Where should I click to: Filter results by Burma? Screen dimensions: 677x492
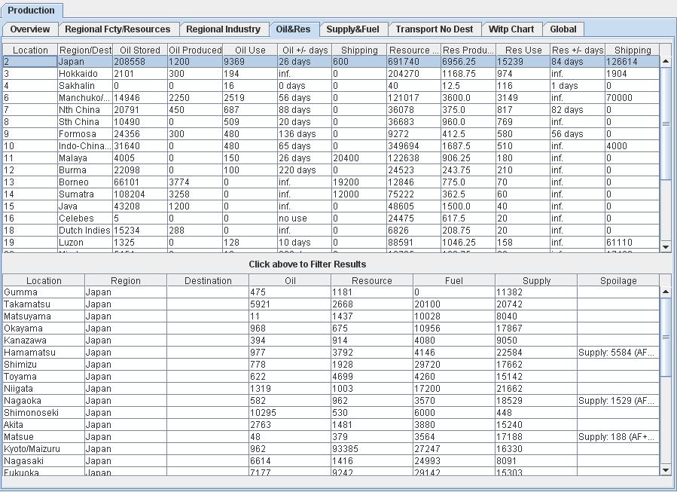point(331,170)
